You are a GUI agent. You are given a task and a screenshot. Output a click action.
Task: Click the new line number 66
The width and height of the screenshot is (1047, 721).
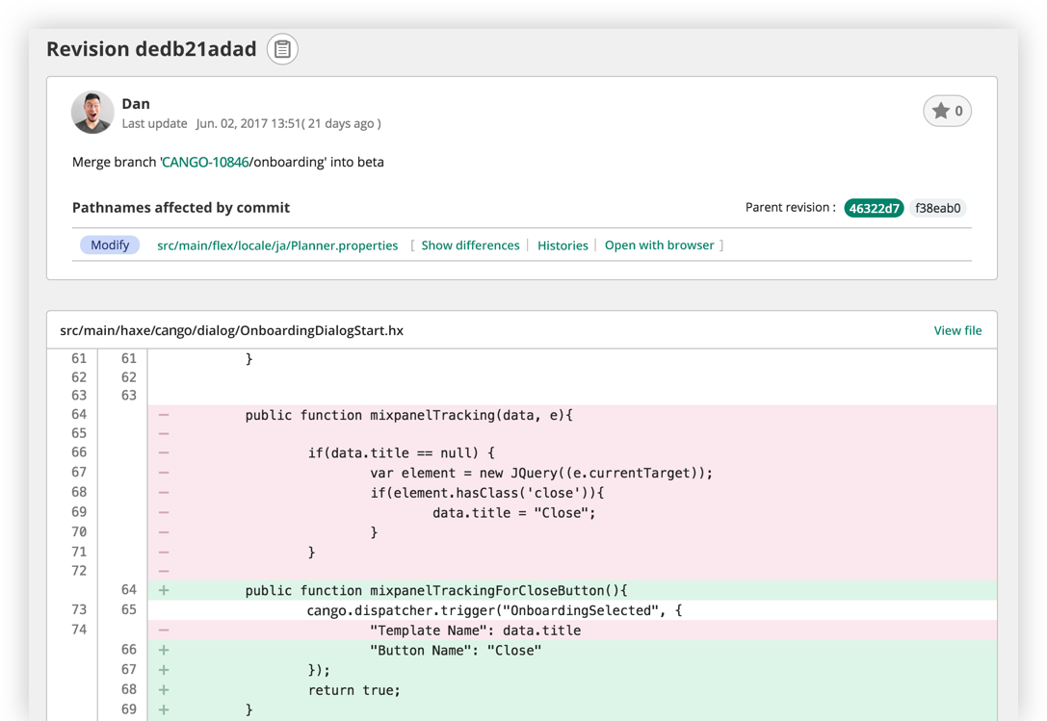tap(128, 650)
